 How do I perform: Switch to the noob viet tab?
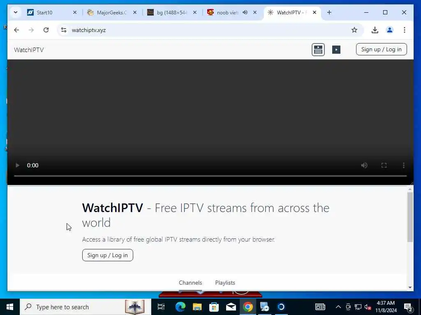point(227,13)
